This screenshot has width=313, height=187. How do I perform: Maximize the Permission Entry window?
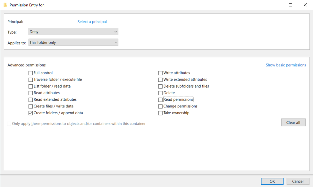coord(291,5)
